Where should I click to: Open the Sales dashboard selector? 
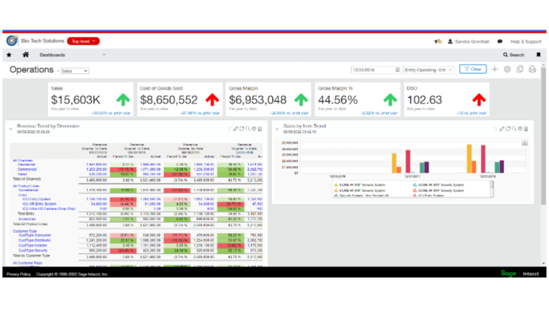click(74, 71)
